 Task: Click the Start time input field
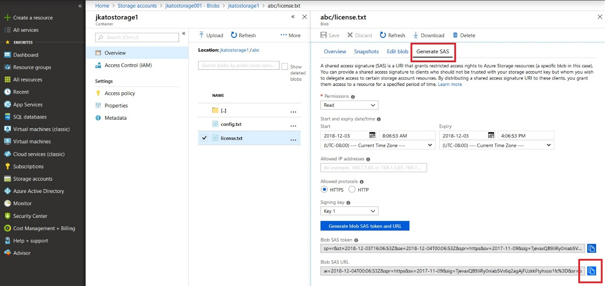(407, 135)
